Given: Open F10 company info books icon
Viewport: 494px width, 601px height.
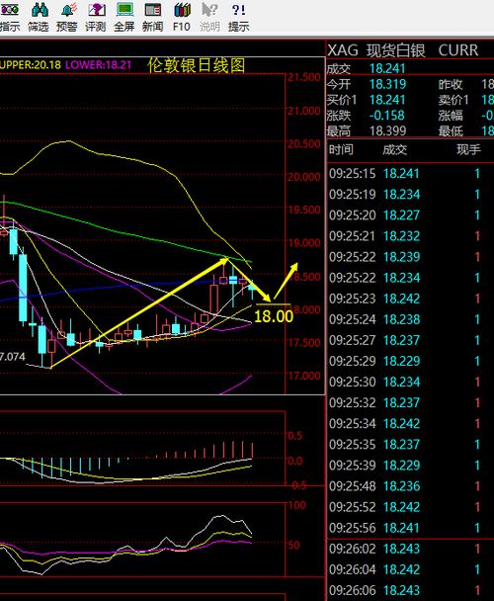Looking at the screenshot, I should pos(181,17).
